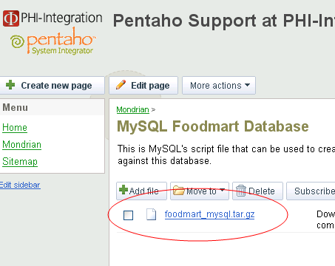Click the Pentaho Support site title
This screenshot has height=266, width=335.
click(223, 21)
